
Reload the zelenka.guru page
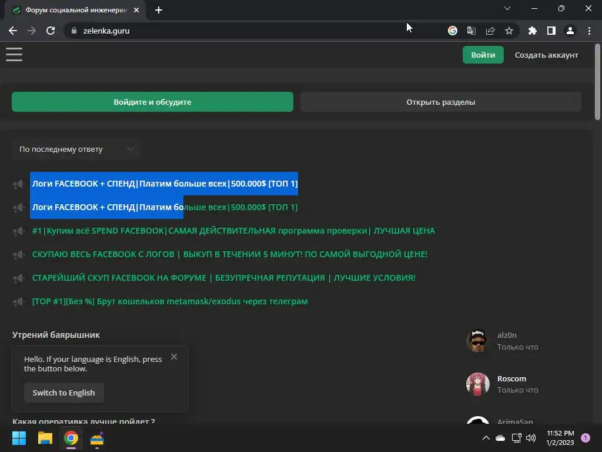click(51, 31)
